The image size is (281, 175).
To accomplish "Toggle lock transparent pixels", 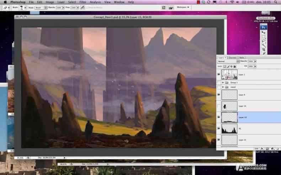I will (224, 66).
